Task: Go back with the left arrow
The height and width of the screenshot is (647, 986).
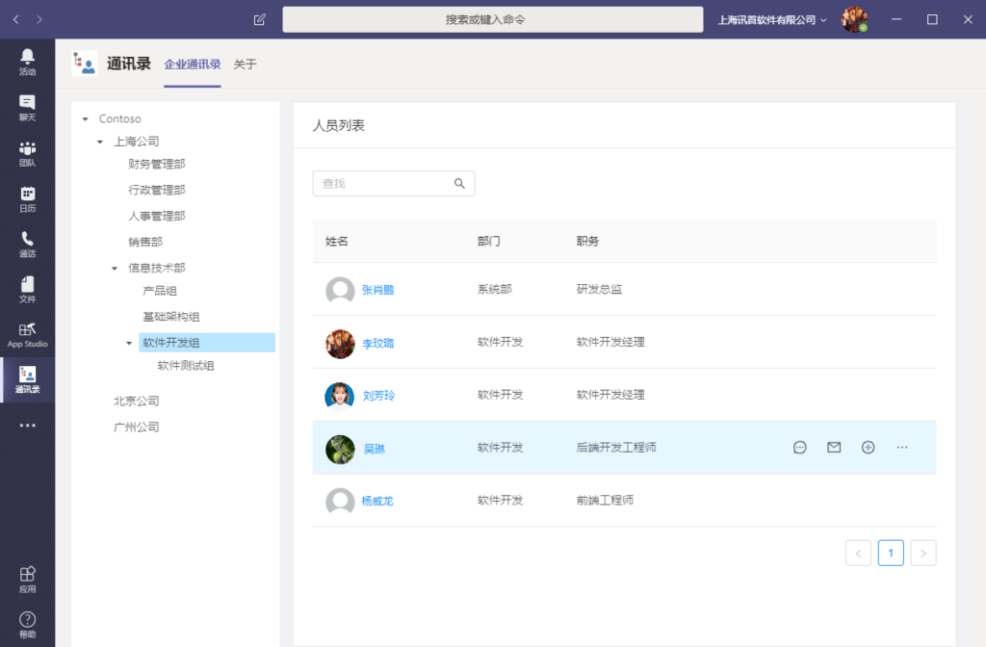Action: [x=15, y=19]
